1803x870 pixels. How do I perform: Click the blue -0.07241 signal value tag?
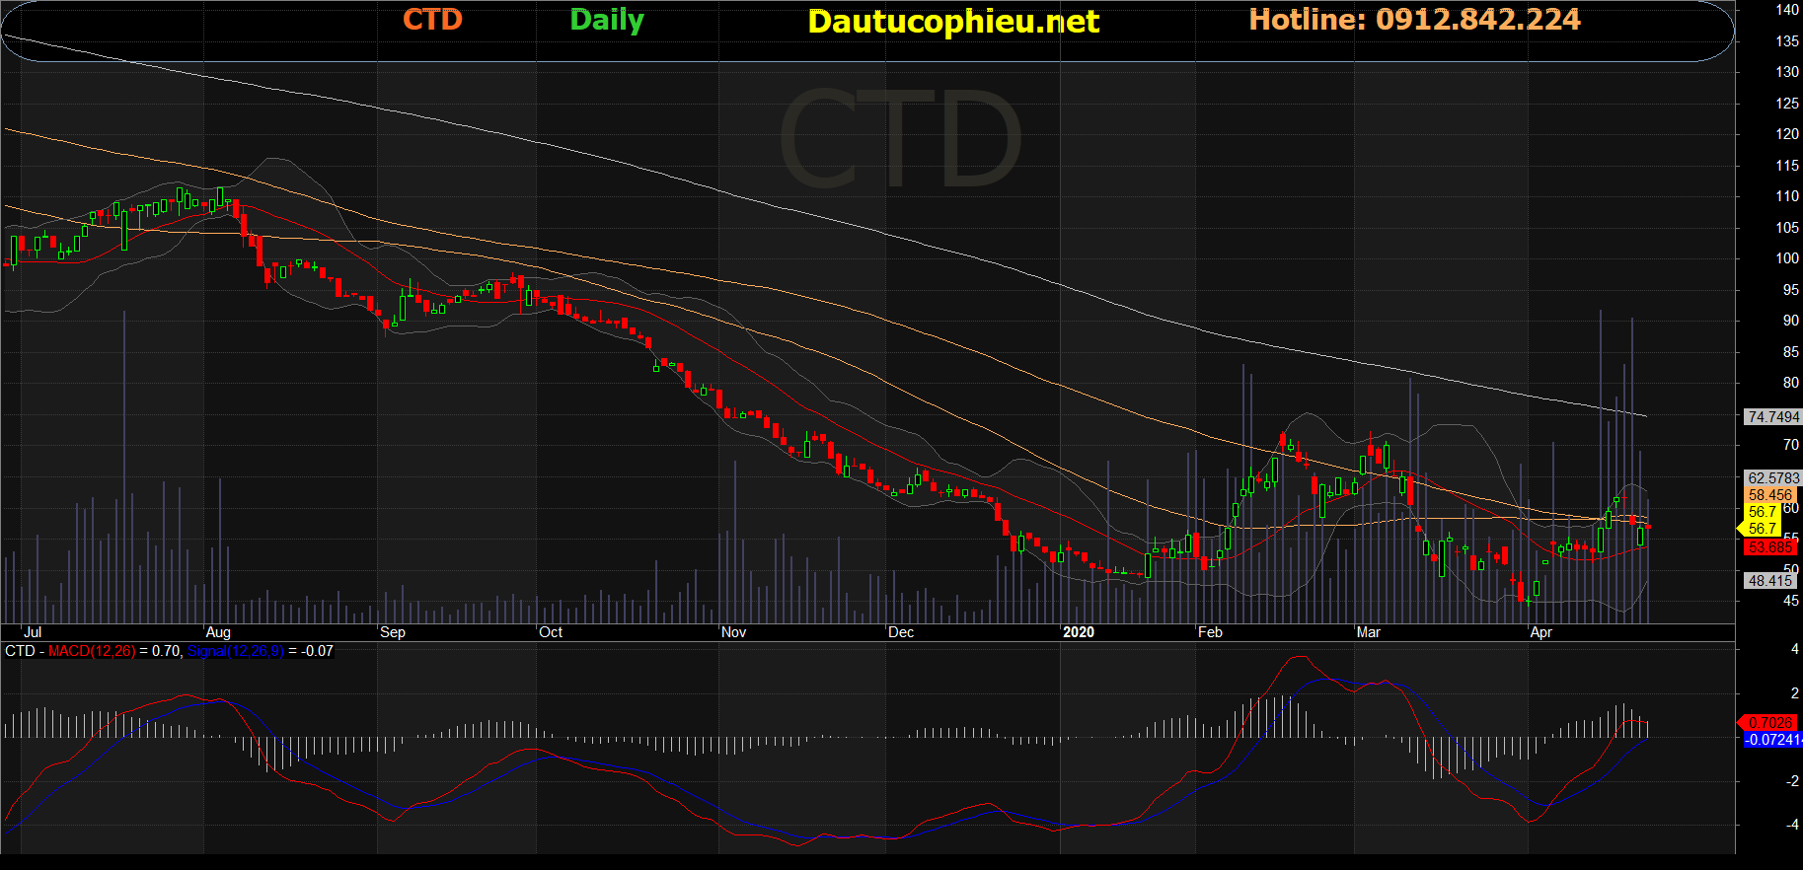[x=1773, y=740]
